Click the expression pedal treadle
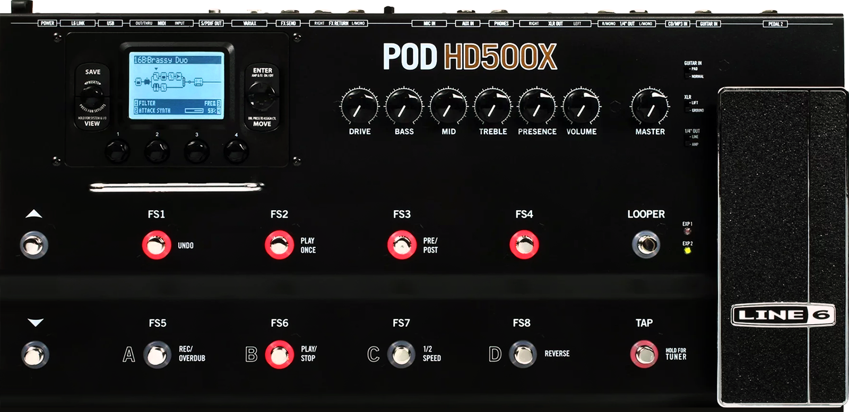Screen dimensions: 849x412 point(783,246)
